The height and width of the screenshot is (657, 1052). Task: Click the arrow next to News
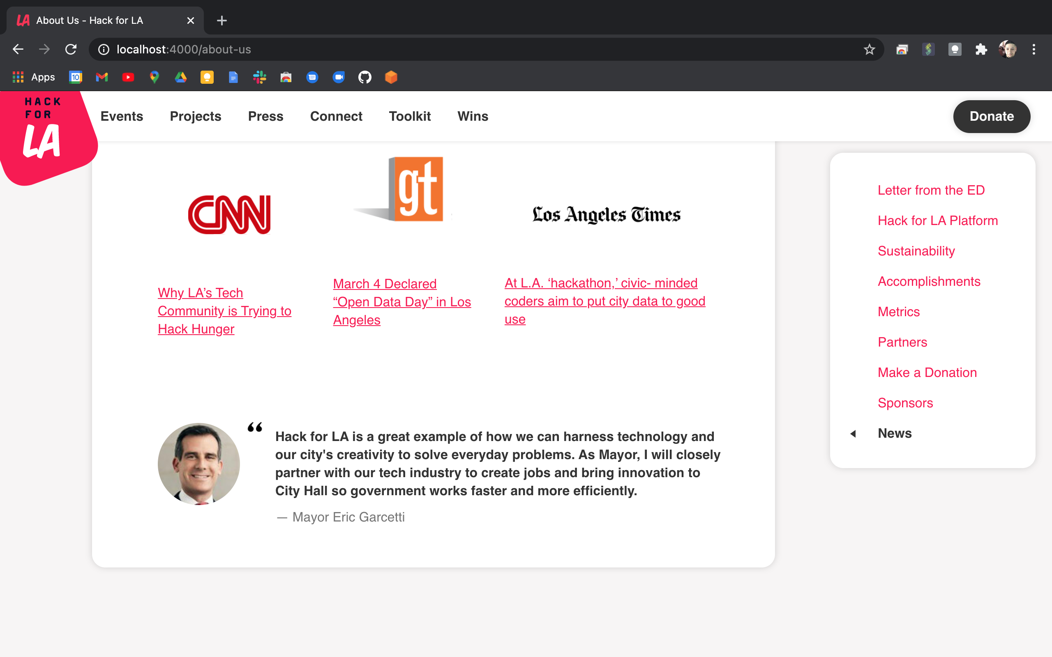(853, 434)
